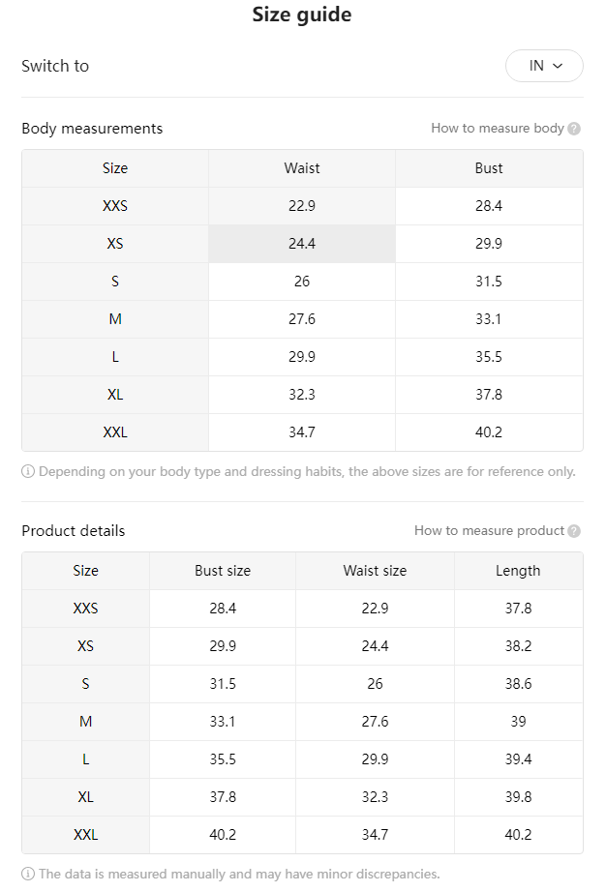Open the IN unit dropdown
This screenshot has height=892, width=606.
(x=544, y=66)
